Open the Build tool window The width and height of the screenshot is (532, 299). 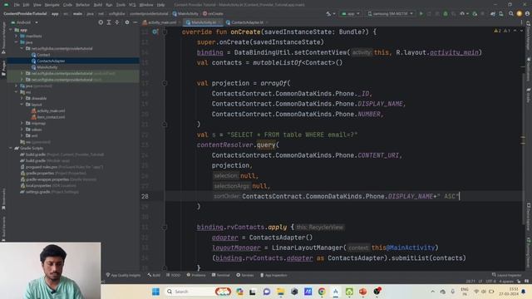pyautogui.click(x=154, y=275)
